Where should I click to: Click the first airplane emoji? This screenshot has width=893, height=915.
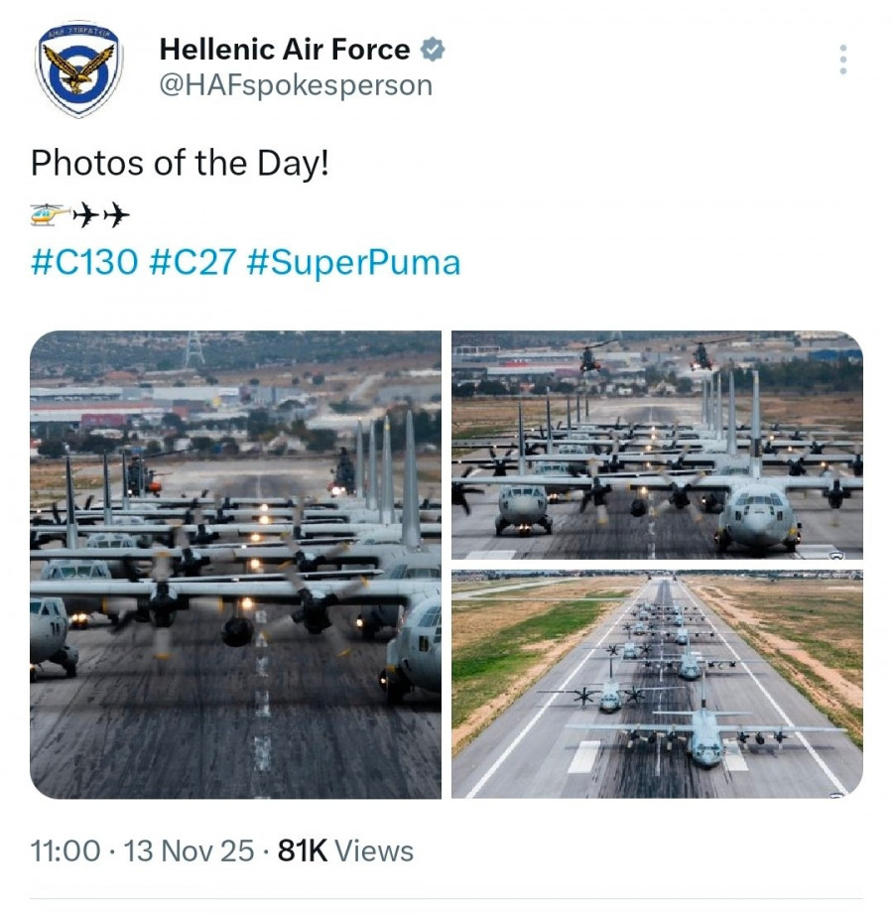point(87,214)
